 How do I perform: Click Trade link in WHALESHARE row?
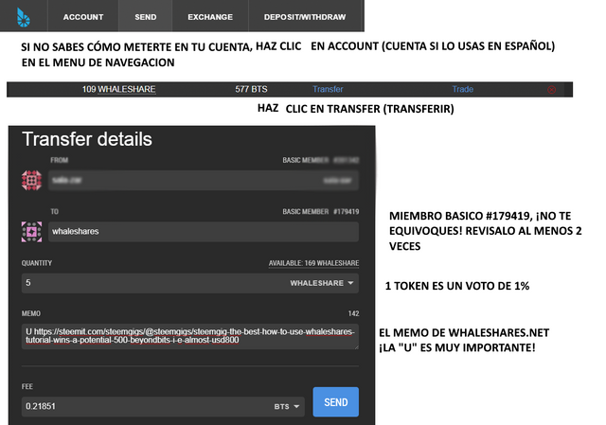click(x=463, y=89)
